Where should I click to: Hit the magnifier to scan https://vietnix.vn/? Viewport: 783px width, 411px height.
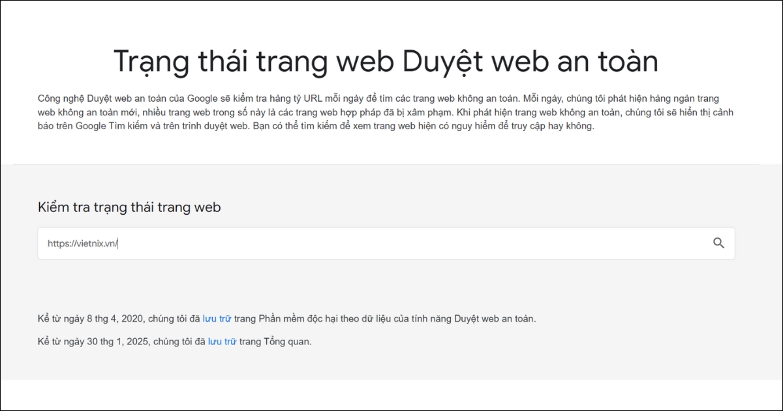coord(718,243)
